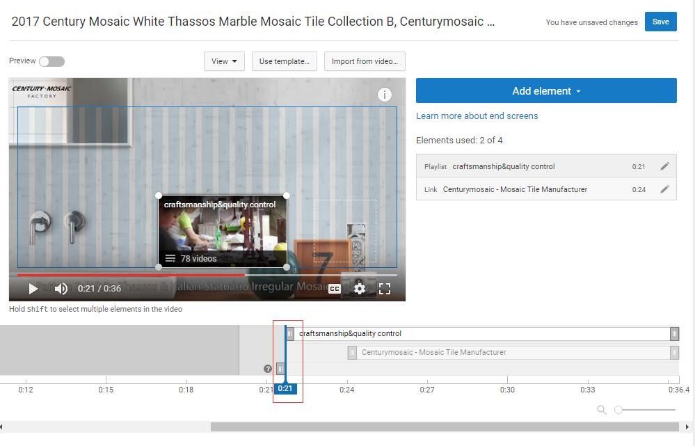The image size is (695, 446).
Task: Click the 0:33 timeline ruler label
Action: (588, 390)
